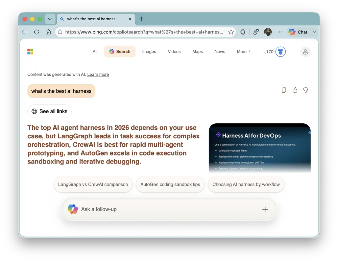Choose 'AutoGen coding sandbox tips' suggestion
Screen dimensions: 338x262
170,184
